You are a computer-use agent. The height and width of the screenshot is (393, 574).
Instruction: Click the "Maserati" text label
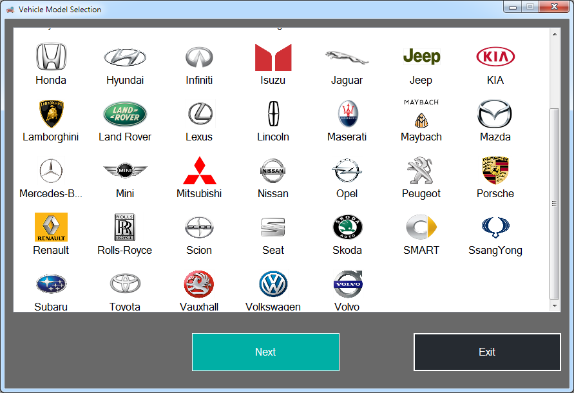(347, 137)
